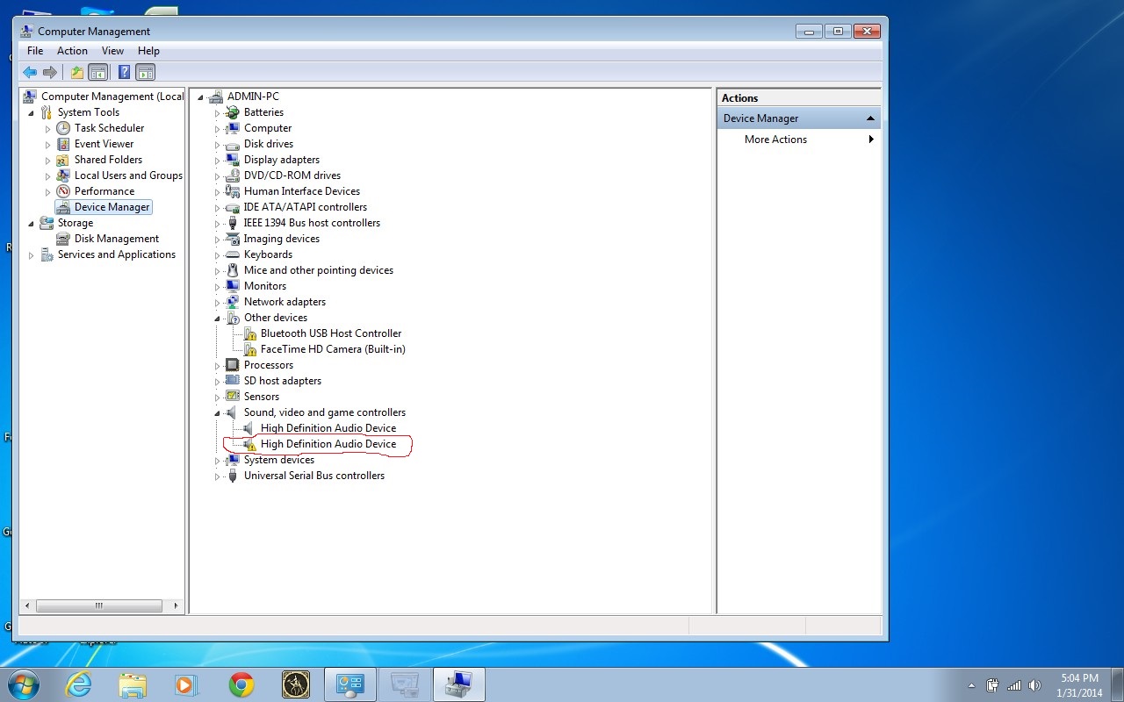This screenshot has height=702, width=1124.
Task: Click the Show/Hide Console Tree icon
Action: tap(97, 72)
